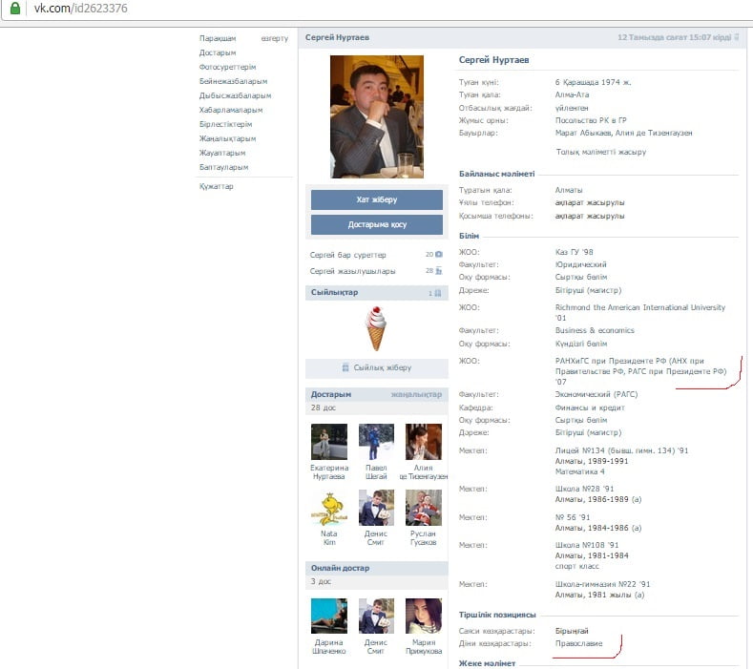Click the ice cream gift image
The width and height of the screenshot is (753, 669).
376,328
